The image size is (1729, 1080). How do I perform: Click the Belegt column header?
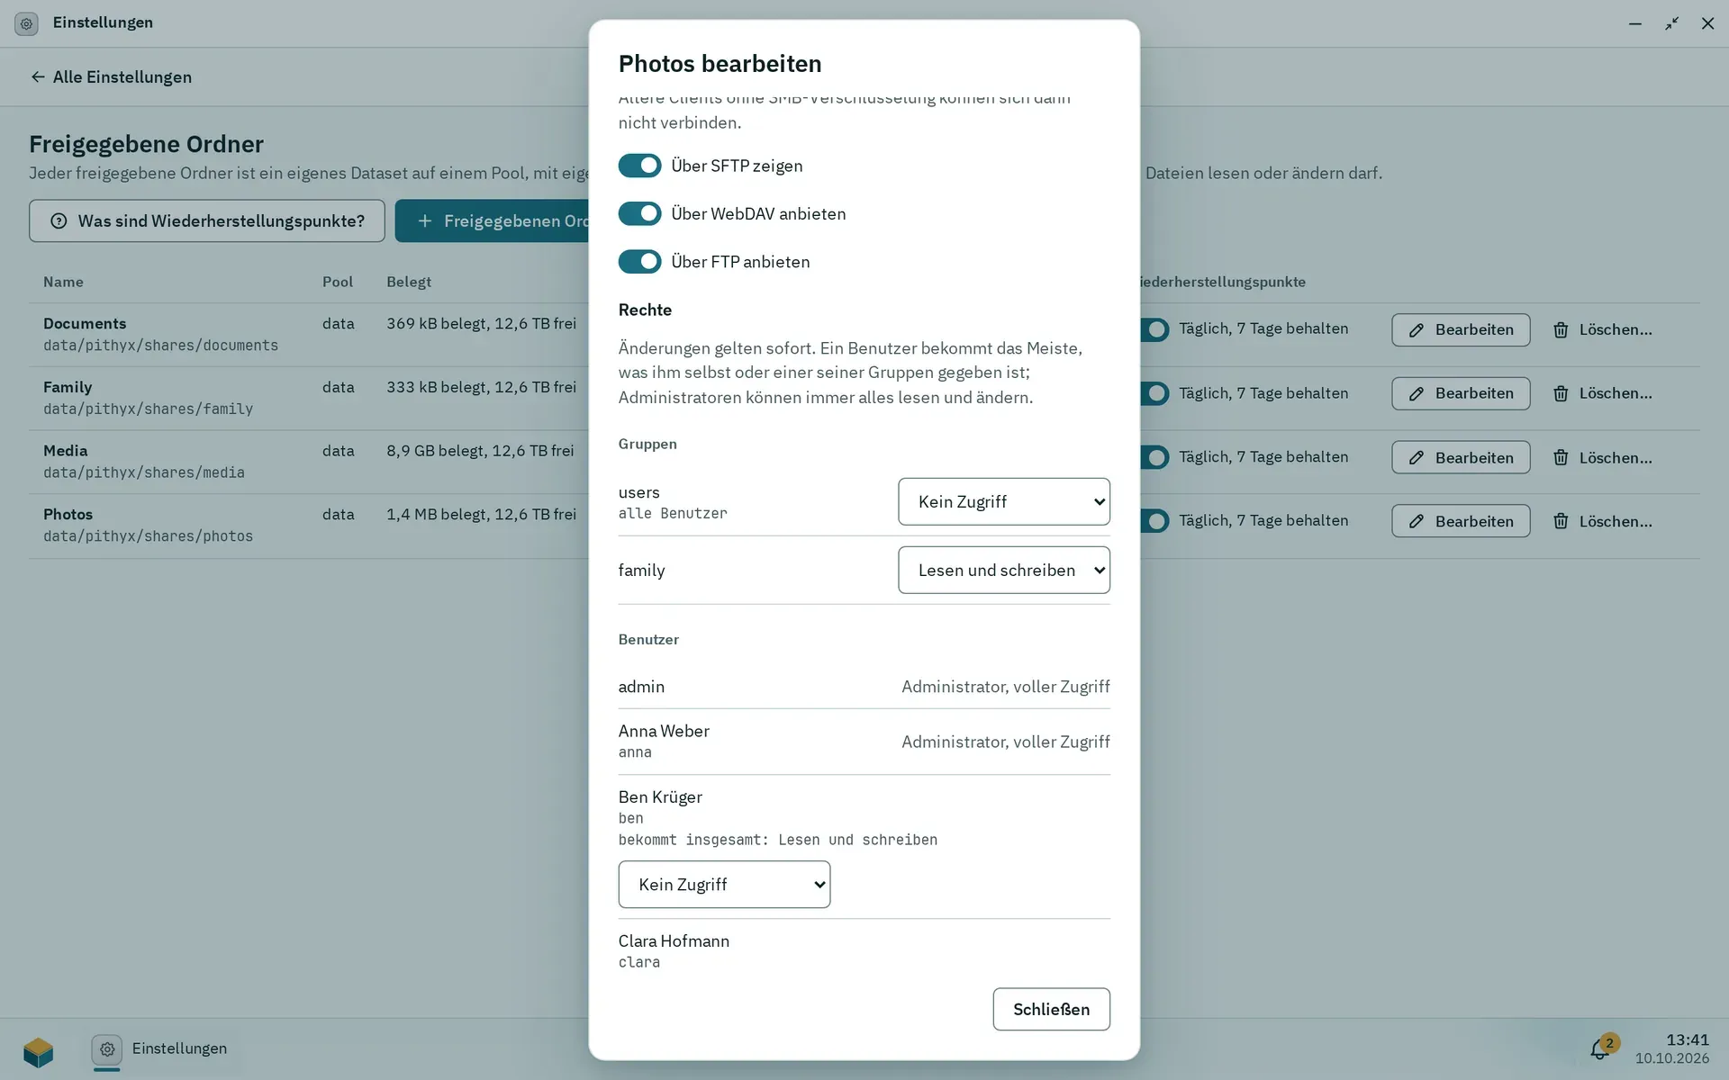point(409,282)
